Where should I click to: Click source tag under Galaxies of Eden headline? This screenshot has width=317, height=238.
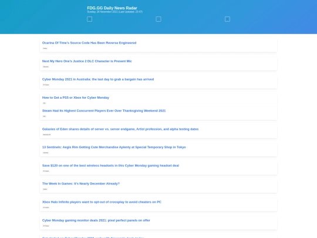click(x=47, y=135)
